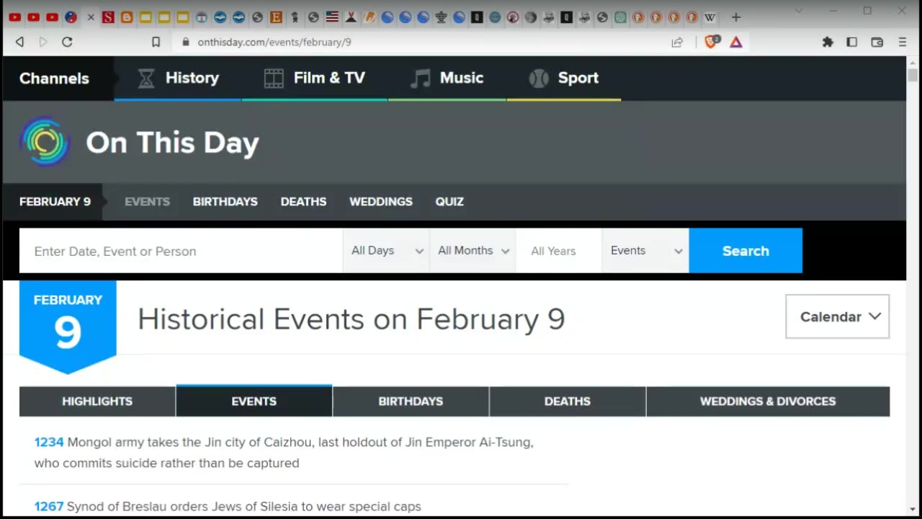The width and height of the screenshot is (922, 519).
Task: Open the extensions puzzle icon
Action: (828, 43)
